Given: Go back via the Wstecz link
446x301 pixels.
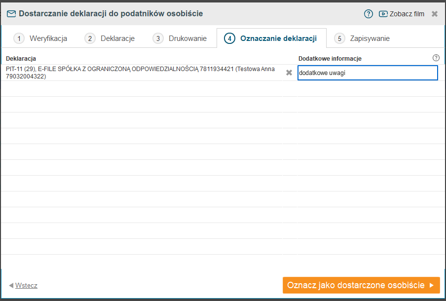Looking at the screenshot, I should pos(26,285).
